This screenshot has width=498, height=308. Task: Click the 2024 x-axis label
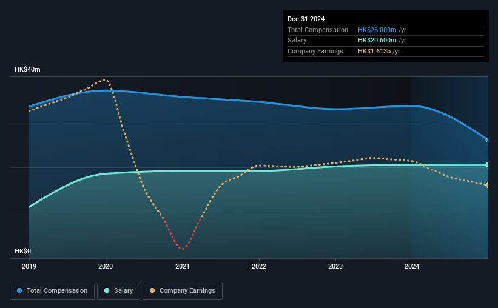click(x=412, y=266)
